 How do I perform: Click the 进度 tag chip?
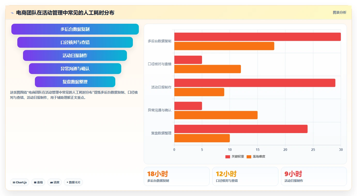click(x=55, y=182)
